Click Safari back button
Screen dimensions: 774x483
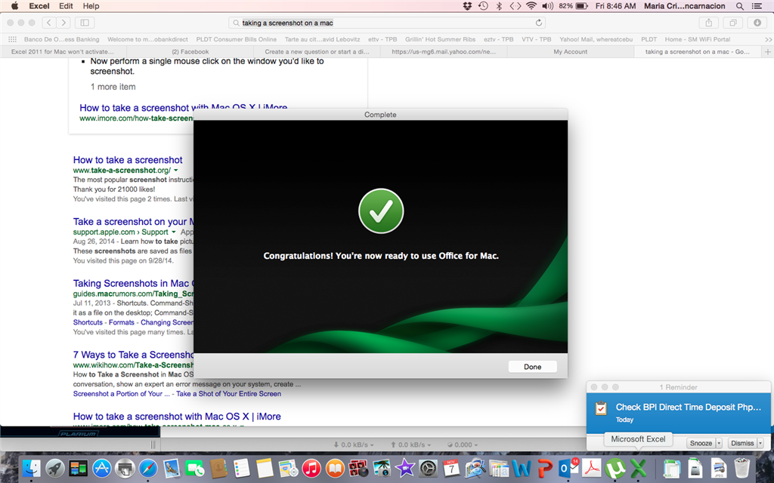click(48, 22)
